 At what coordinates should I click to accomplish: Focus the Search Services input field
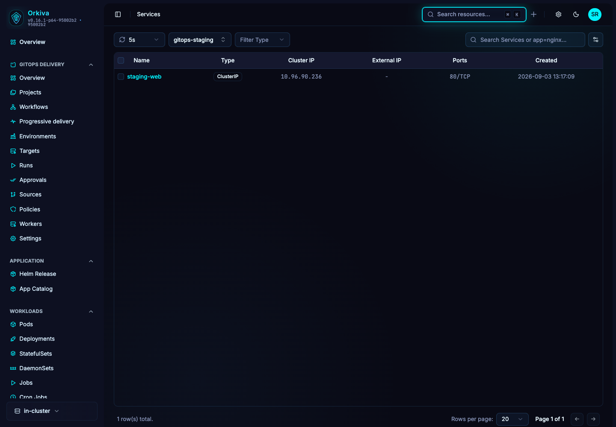pos(525,40)
